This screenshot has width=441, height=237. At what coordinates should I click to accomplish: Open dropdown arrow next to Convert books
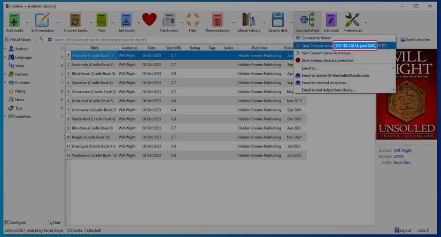coord(91,23)
